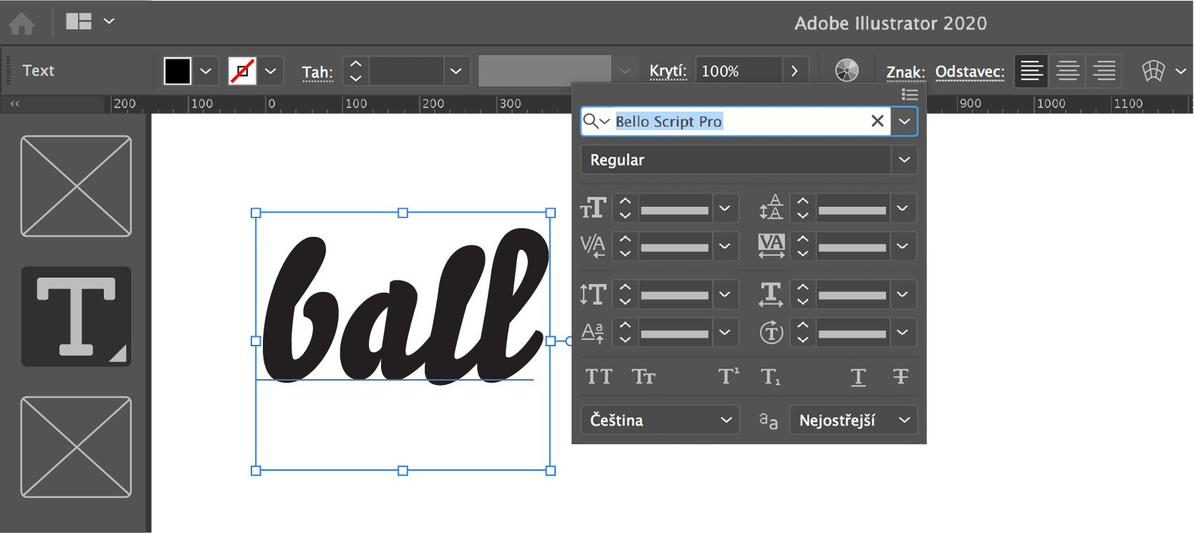Open the Krytí opacity panel link

pos(668,71)
